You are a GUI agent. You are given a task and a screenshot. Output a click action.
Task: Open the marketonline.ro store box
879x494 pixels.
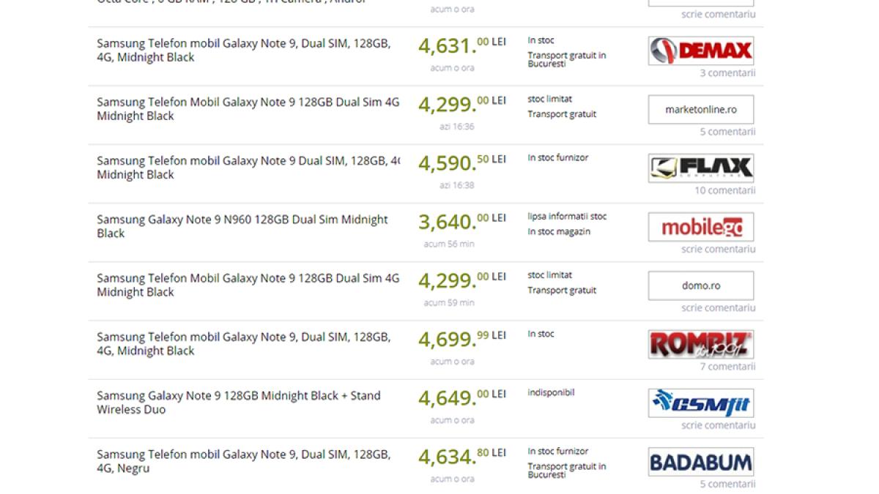coord(700,110)
